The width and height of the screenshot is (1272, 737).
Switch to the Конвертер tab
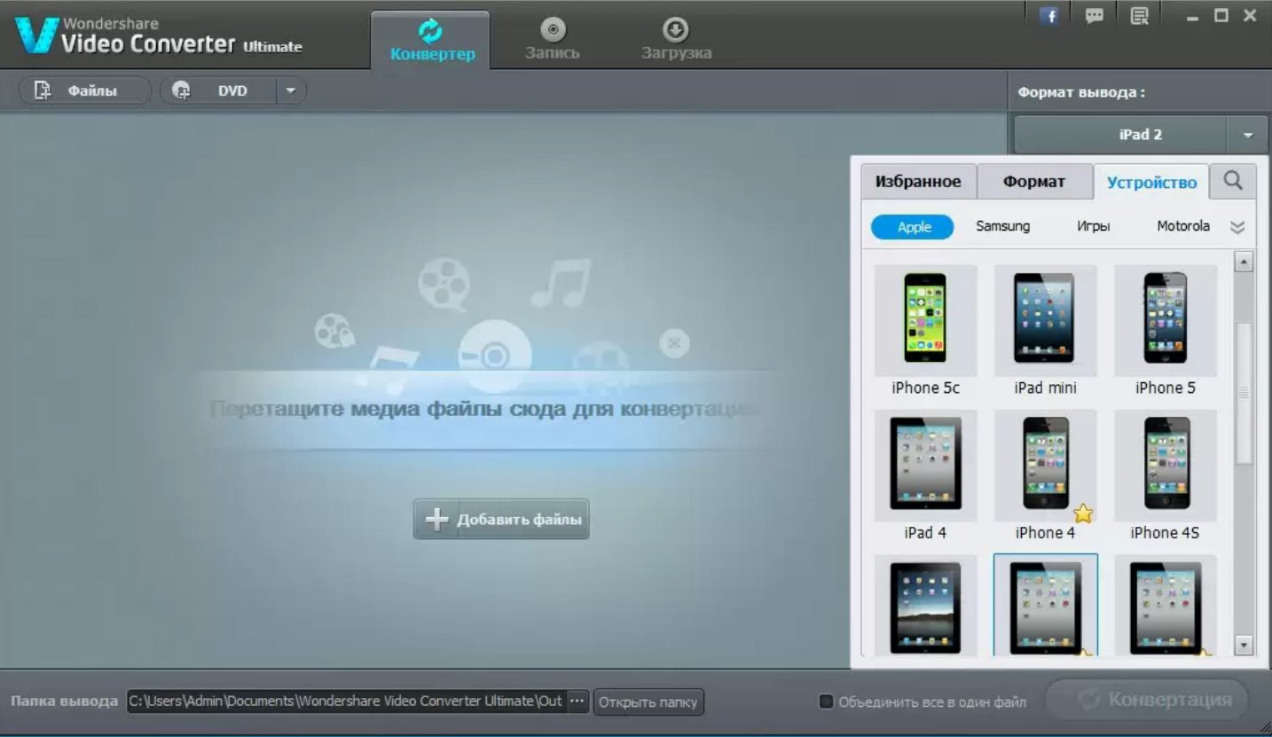[x=432, y=40]
